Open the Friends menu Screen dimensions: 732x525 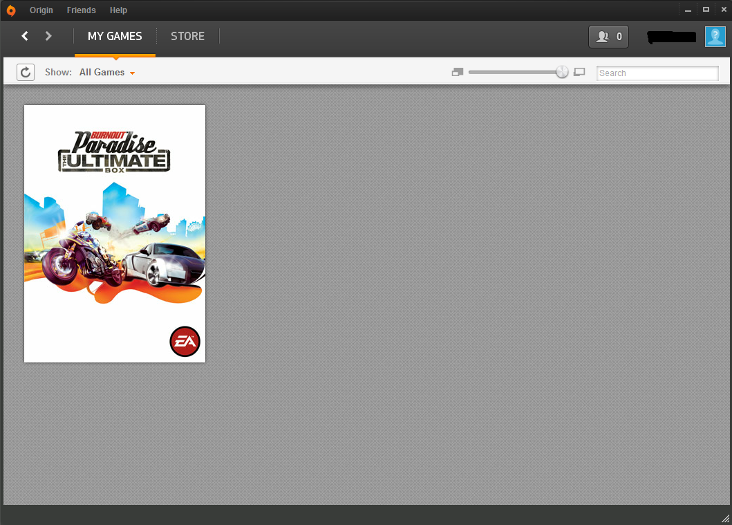(82, 10)
